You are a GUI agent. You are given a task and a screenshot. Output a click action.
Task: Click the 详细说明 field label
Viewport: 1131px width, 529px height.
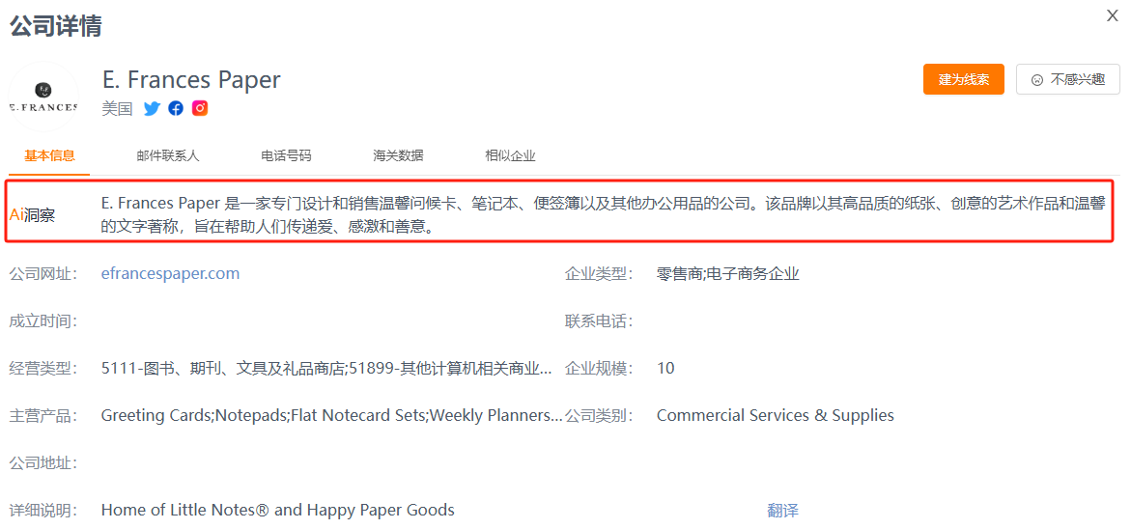click(42, 511)
